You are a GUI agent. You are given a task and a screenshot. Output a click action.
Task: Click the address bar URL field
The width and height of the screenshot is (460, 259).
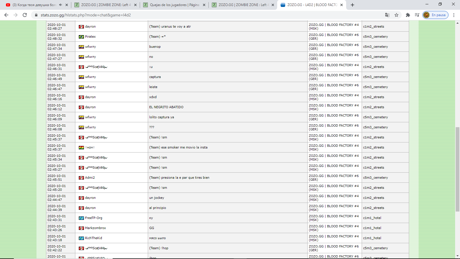click(x=201, y=15)
